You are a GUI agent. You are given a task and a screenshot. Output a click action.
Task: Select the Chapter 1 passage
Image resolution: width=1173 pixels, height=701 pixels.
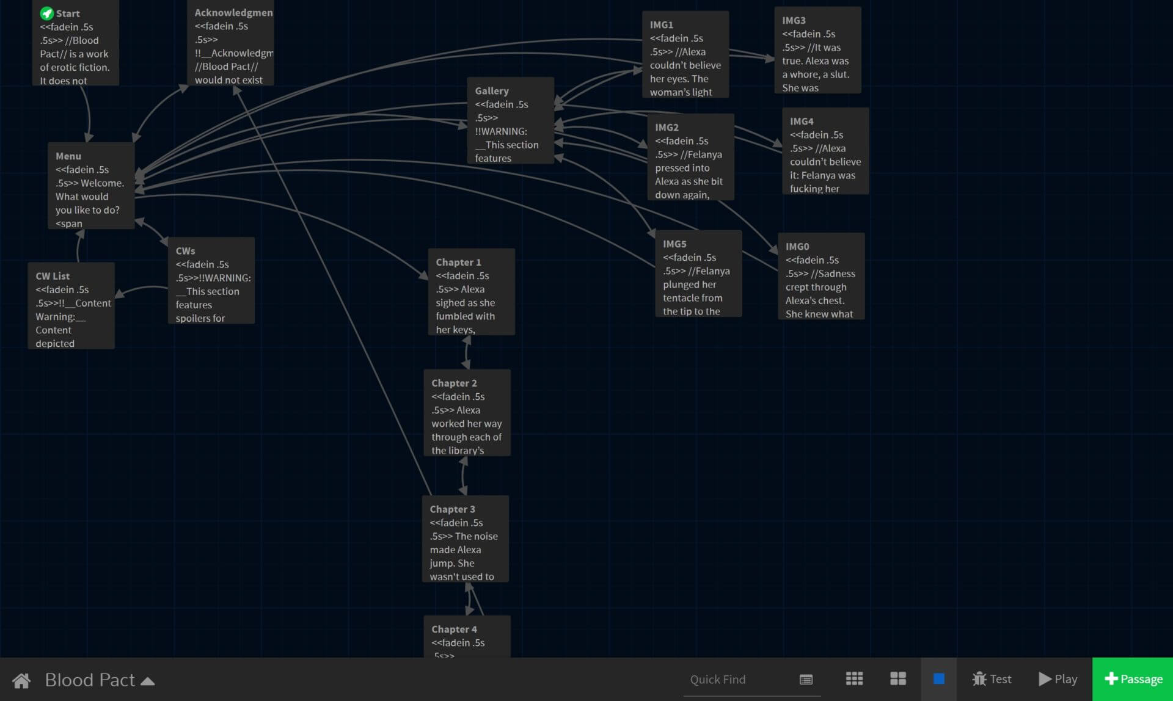(470, 292)
